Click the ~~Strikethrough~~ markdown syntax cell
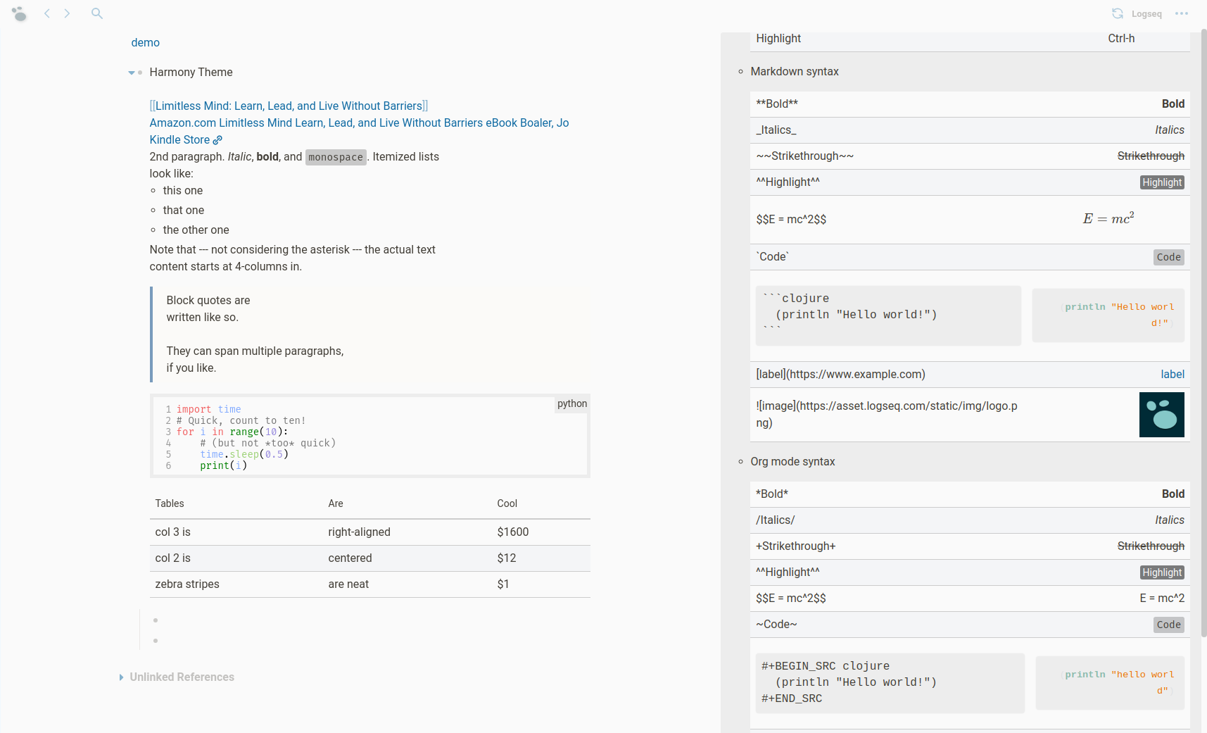1207x733 pixels. coord(804,156)
